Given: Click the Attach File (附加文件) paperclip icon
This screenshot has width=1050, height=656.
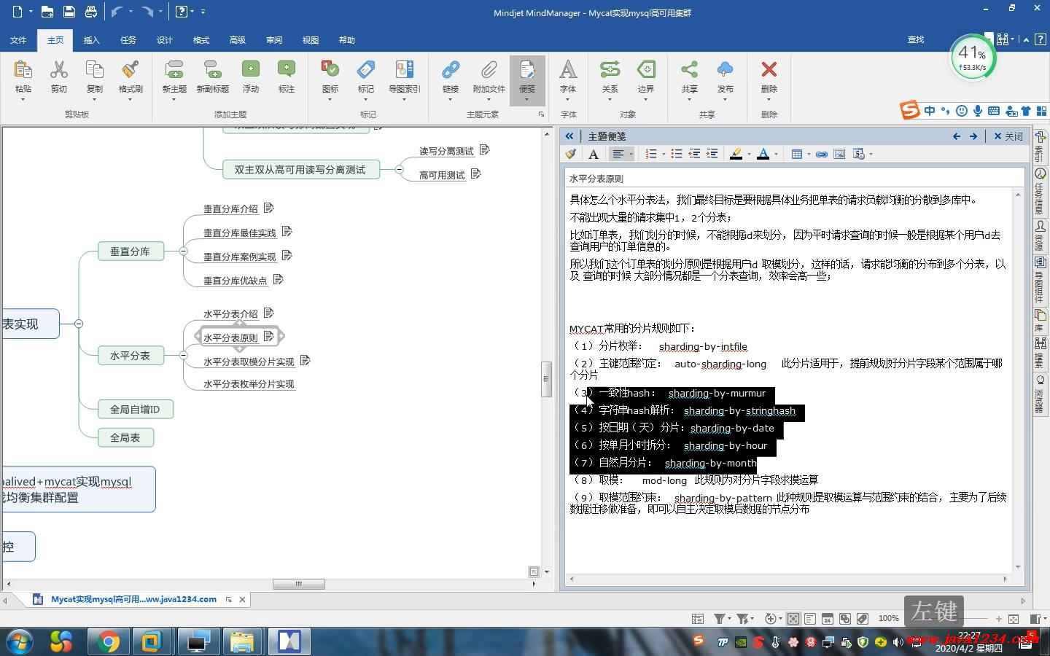Looking at the screenshot, I should (489, 70).
